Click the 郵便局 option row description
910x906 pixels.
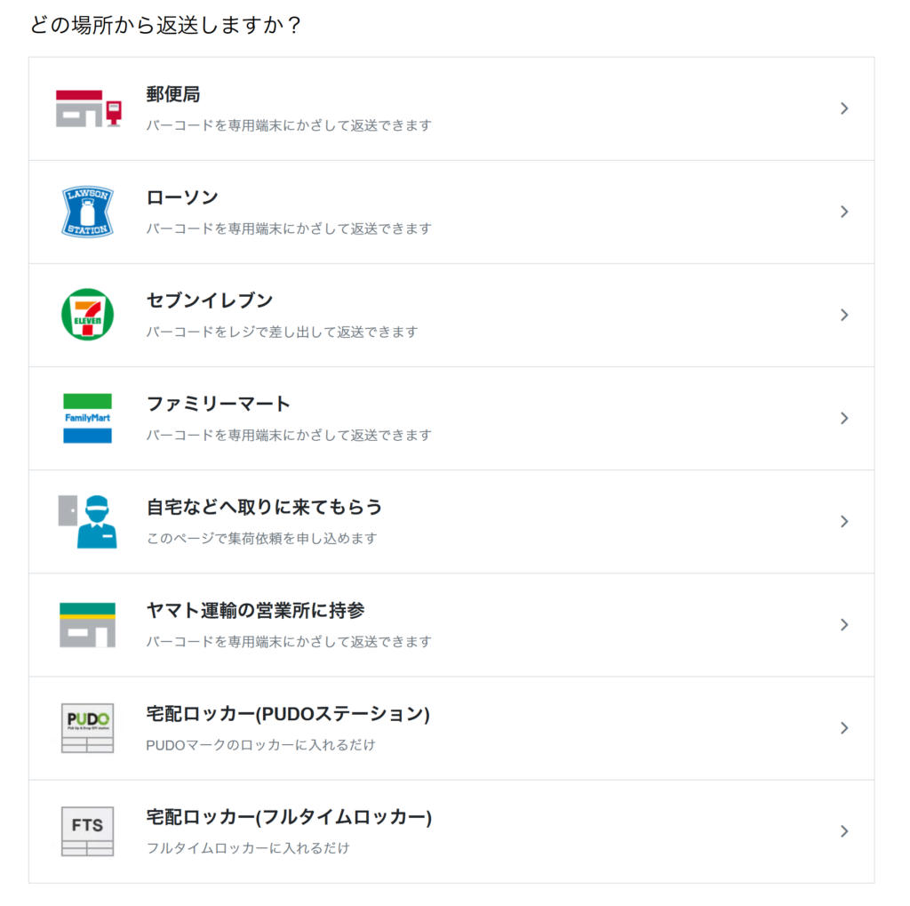tap(288, 125)
